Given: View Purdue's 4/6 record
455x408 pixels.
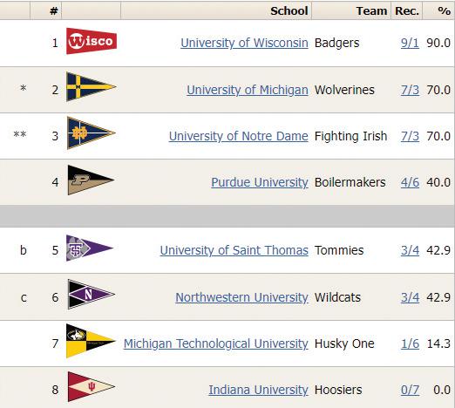Looking at the screenshot, I should coord(410,182).
